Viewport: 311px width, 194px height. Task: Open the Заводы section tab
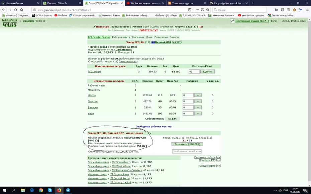[174, 37]
